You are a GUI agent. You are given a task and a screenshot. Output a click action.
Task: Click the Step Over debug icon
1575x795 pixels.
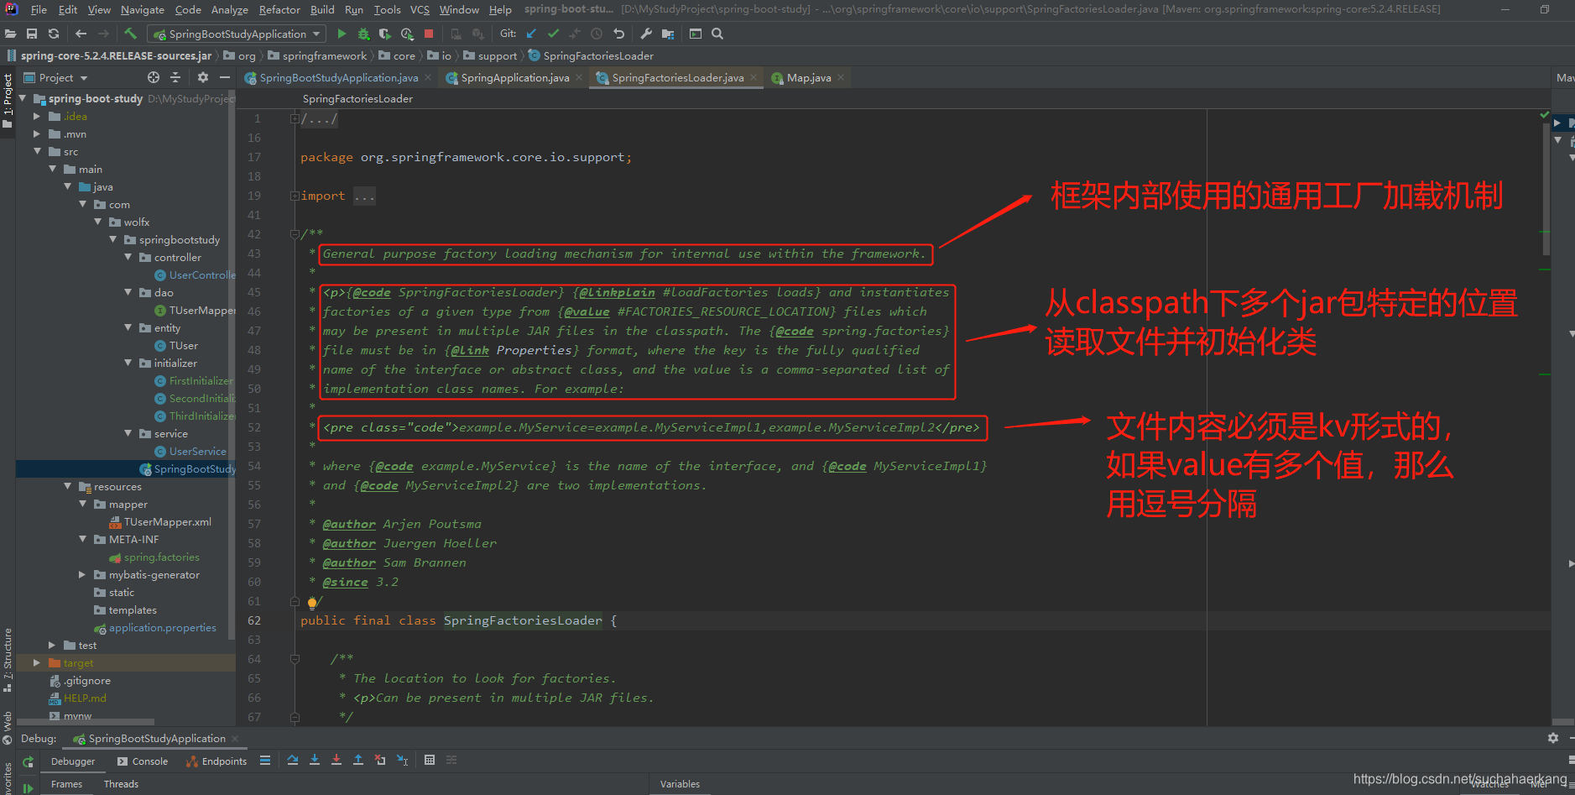[293, 760]
